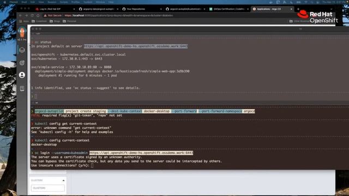Open the Apps bookmark
Screen dimensions: 349x196
24,21
